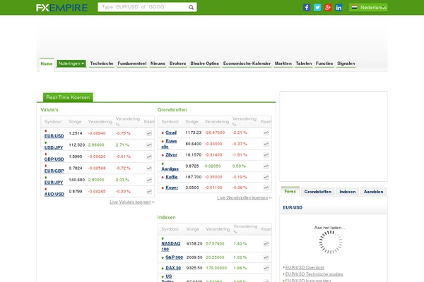Switch to the Forex widget tab

pyautogui.click(x=290, y=191)
